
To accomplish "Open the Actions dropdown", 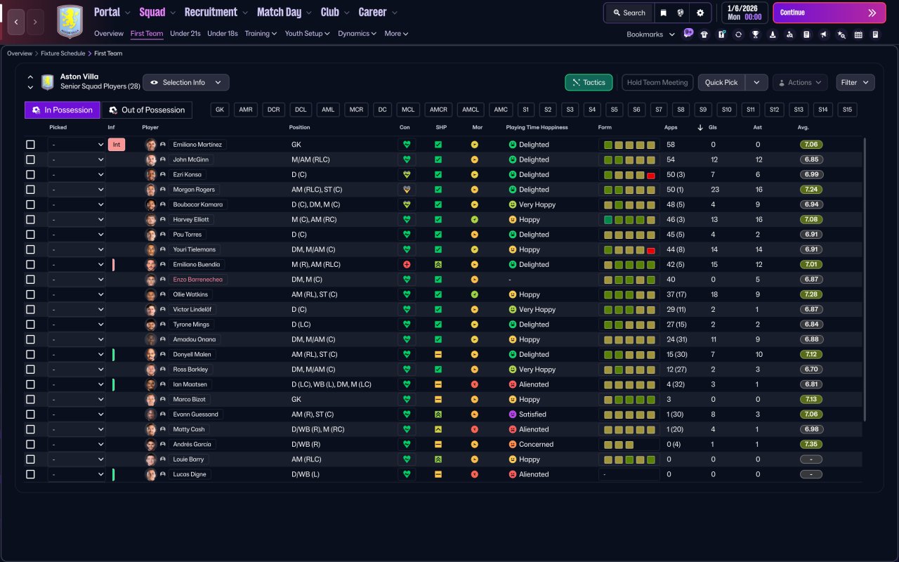I will pos(800,83).
